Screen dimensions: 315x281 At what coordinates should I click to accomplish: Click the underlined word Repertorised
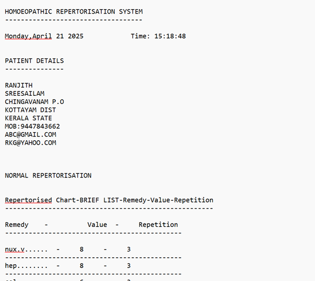click(x=28, y=200)
